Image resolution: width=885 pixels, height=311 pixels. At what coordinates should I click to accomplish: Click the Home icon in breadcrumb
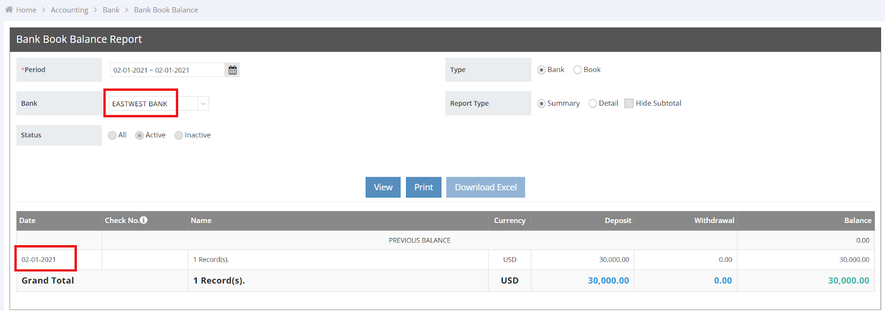pos(9,9)
